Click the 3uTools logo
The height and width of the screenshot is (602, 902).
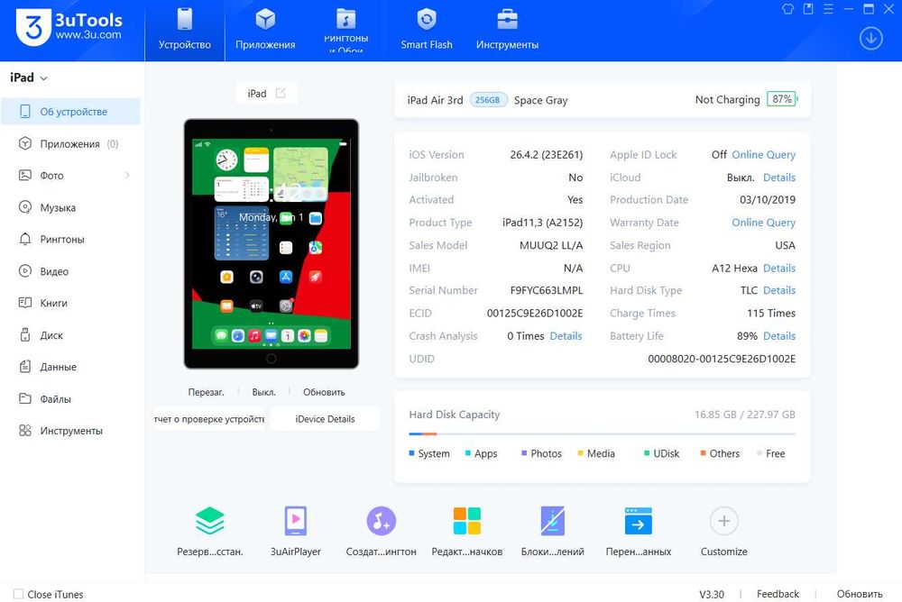click(69, 27)
